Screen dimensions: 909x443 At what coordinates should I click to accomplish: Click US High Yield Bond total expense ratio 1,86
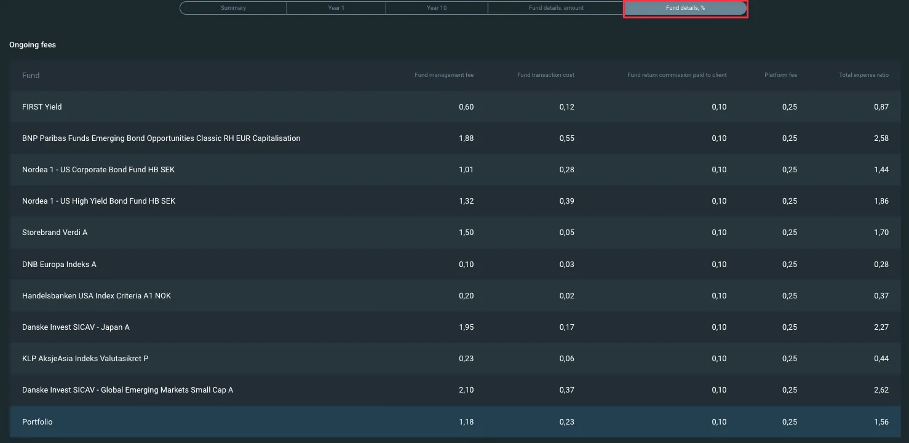click(881, 201)
